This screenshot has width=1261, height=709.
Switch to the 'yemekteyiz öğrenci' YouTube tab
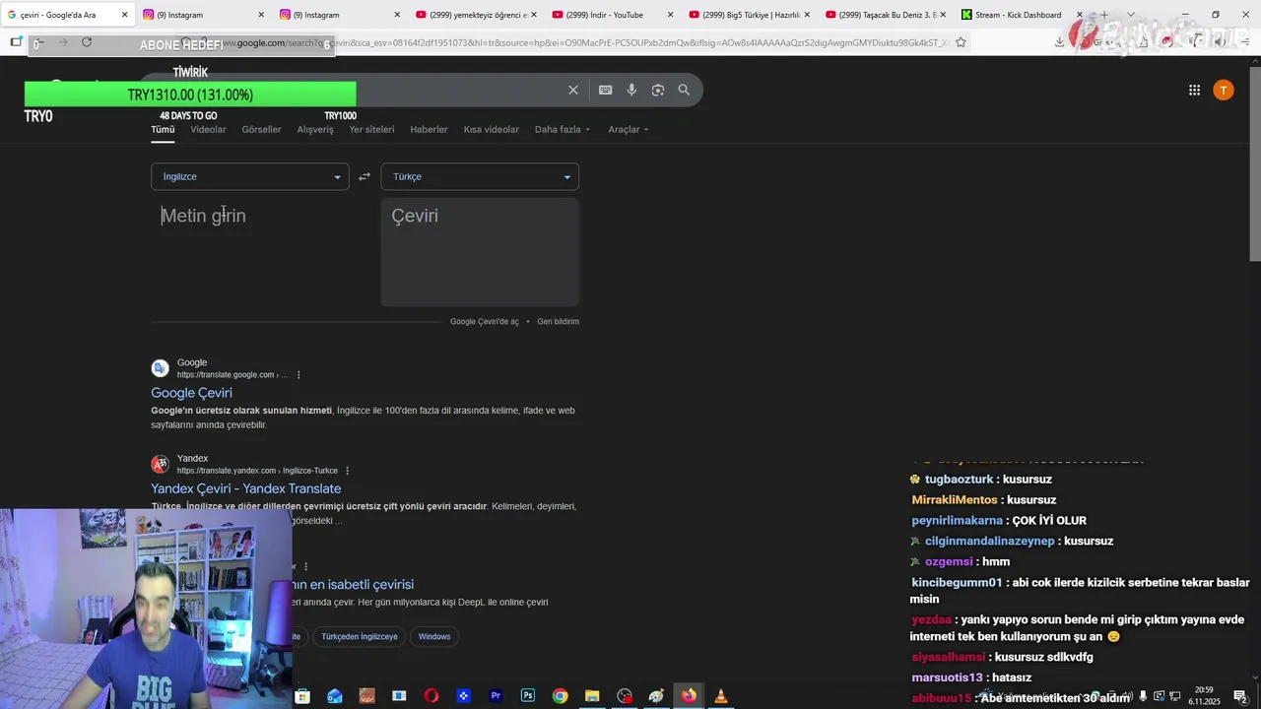(x=477, y=15)
